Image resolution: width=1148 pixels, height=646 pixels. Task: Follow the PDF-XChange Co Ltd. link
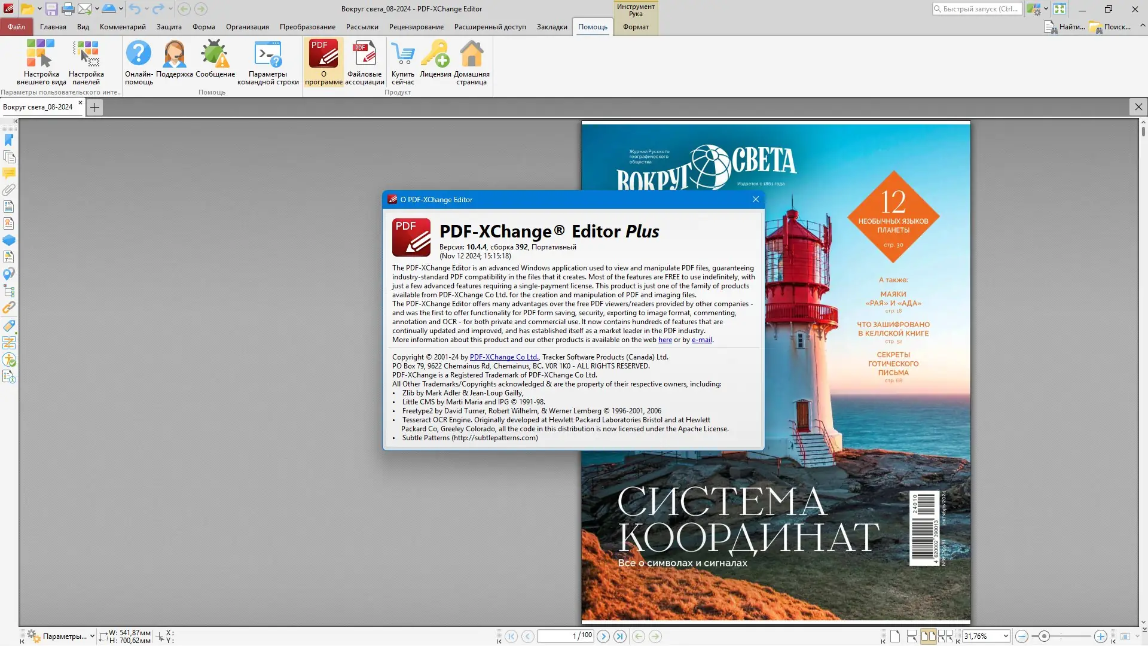click(x=504, y=357)
